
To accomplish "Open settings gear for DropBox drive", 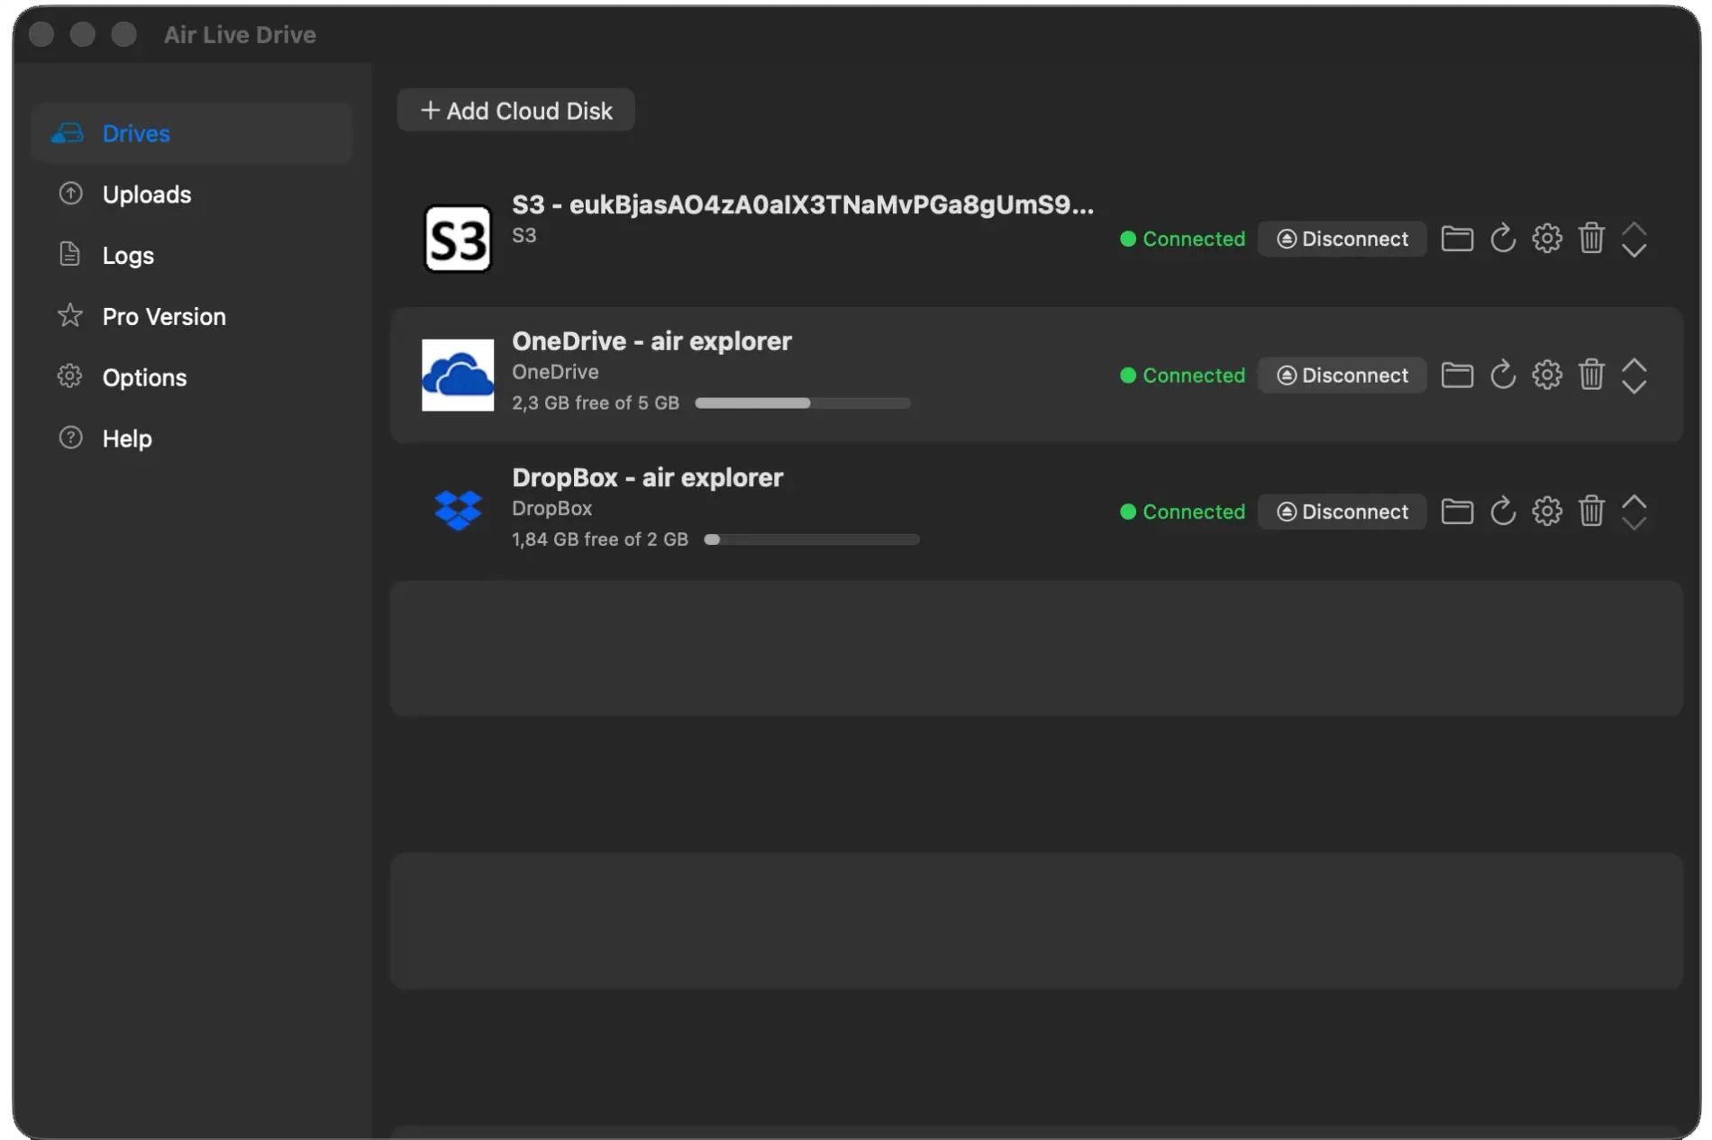I will [1547, 511].
